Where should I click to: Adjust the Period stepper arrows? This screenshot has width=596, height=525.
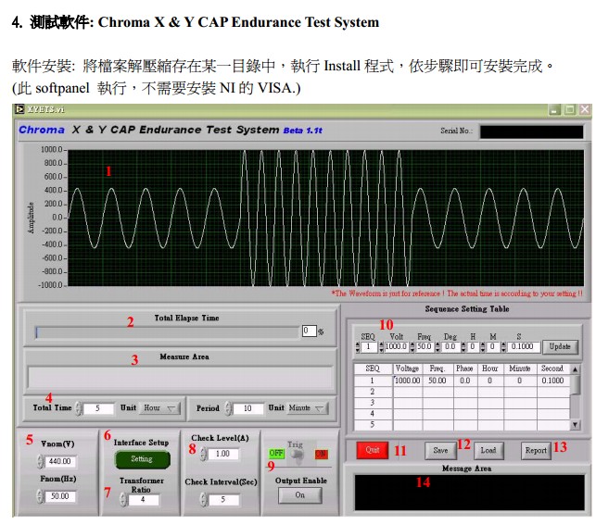click(228, 408)
